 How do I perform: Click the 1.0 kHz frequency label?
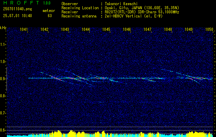(x=3, y=62)
